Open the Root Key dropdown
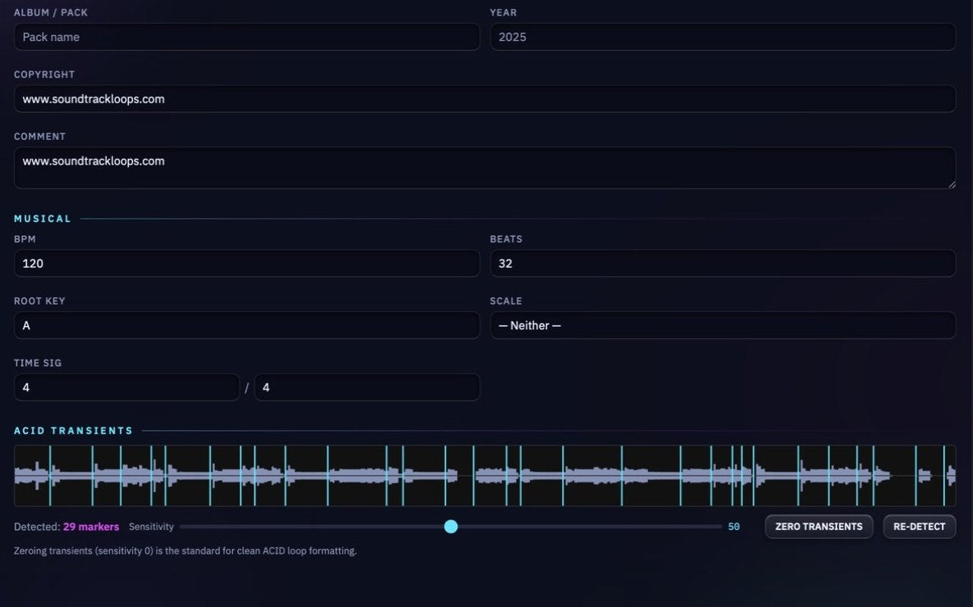Screen dimensions: 973x607 (x=246, y=325)
